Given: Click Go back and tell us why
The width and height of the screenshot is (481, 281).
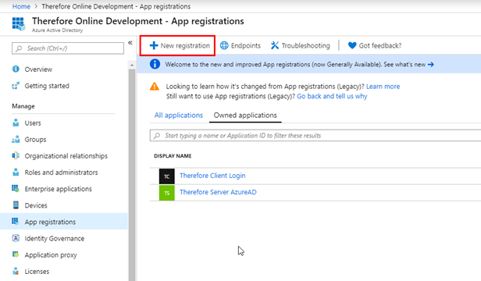Looking at the screenshot, I should tap(332, 96).
